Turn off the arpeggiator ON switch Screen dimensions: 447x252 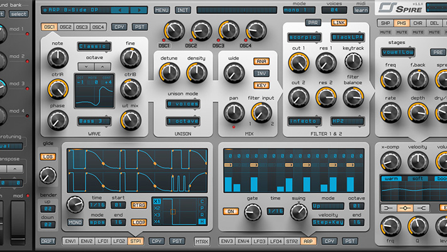pos(232,212)
